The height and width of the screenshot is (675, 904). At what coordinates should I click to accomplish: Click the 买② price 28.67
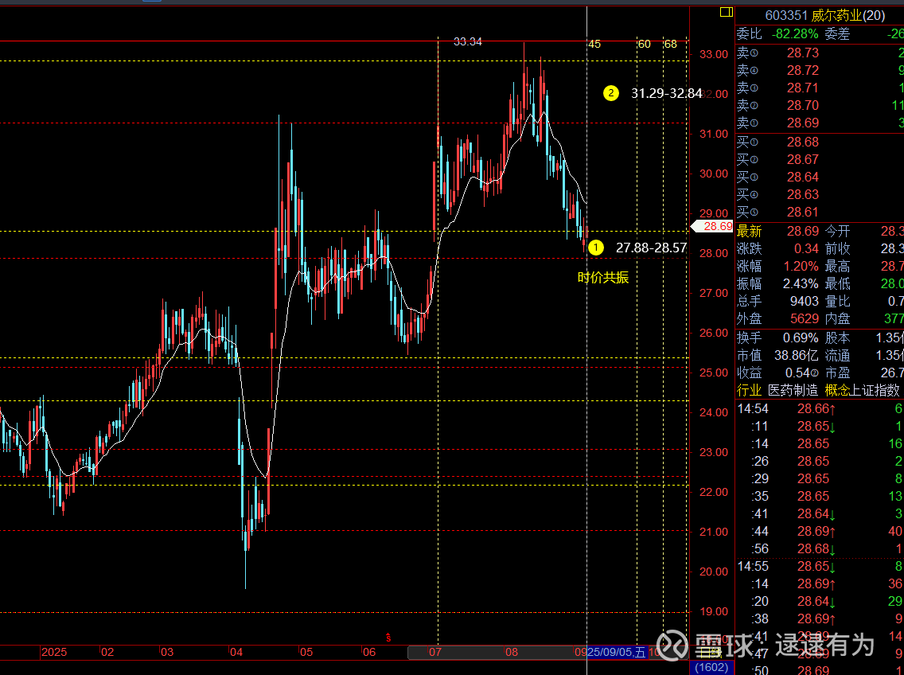click(802, 160)
